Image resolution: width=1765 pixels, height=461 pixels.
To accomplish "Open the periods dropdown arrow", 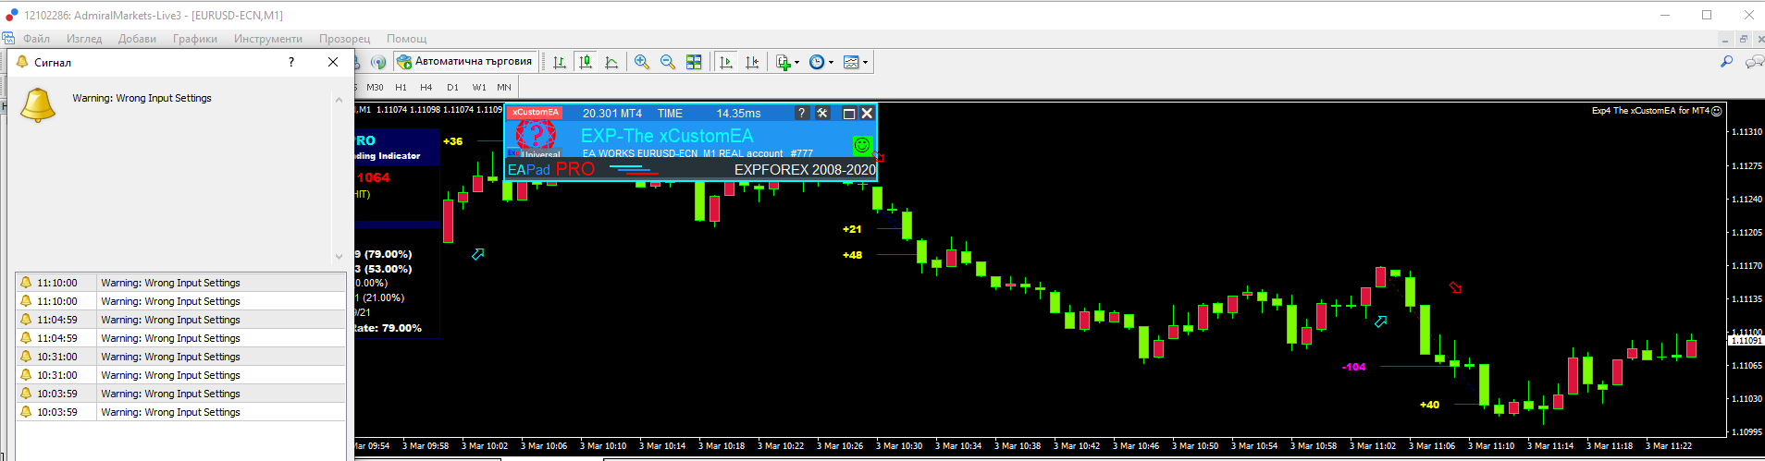I will click(831, 63).
